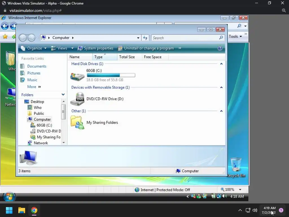Sort by Total Size column header
289x217 pixels.
tap(129, 57)
